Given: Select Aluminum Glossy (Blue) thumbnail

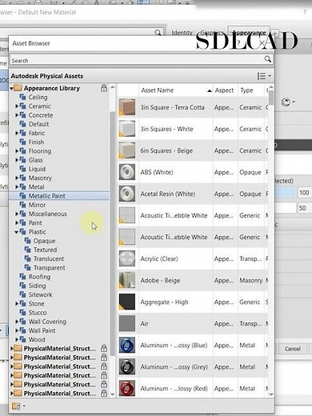Looking at the screenshot, I should pos(127,345).
